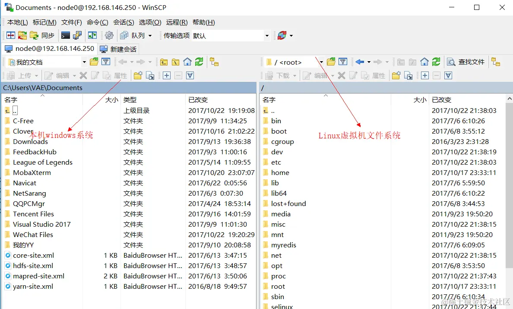
Task: Expand the 我的文档 local directory dropdown
Action: click(x=84, y=62)
